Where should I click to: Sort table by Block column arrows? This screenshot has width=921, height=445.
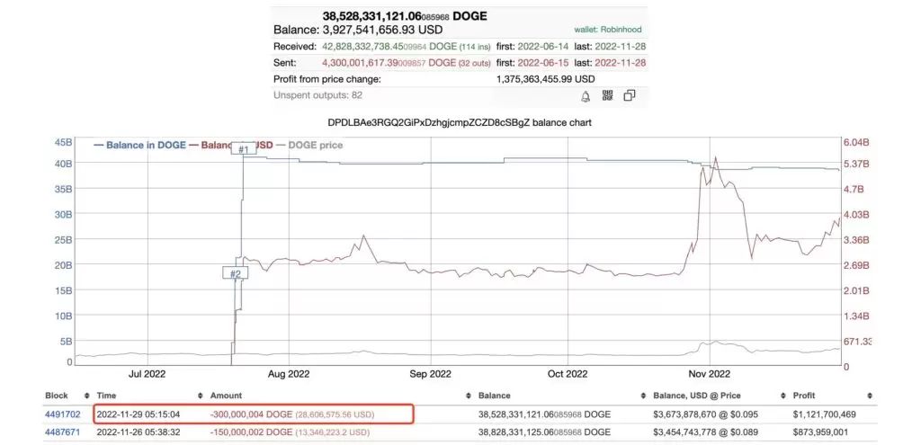tap(87, 396)
